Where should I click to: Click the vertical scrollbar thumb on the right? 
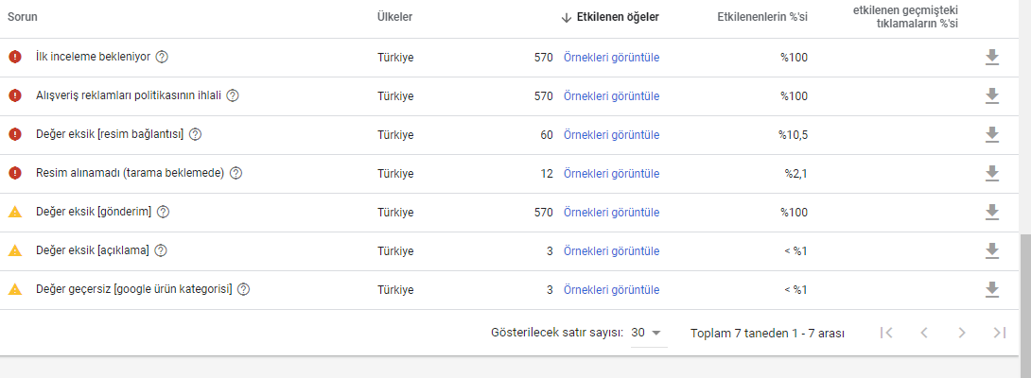(x=1025, y=295)
